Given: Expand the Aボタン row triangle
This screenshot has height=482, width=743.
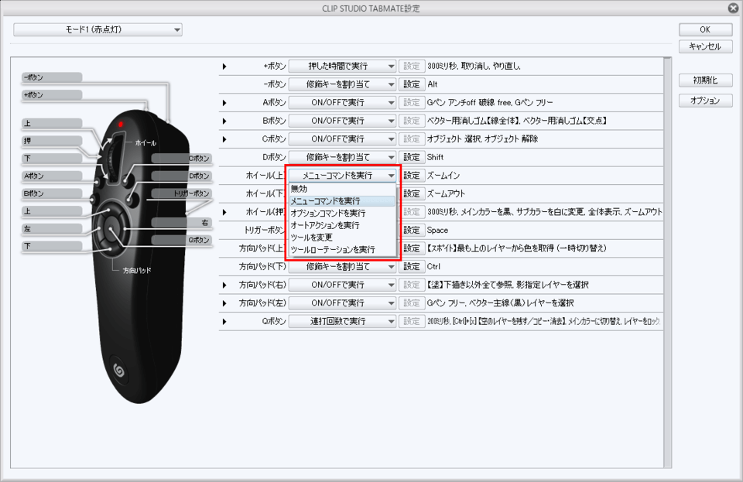Looking at the screenshot, I should click(x=224, y=103).
